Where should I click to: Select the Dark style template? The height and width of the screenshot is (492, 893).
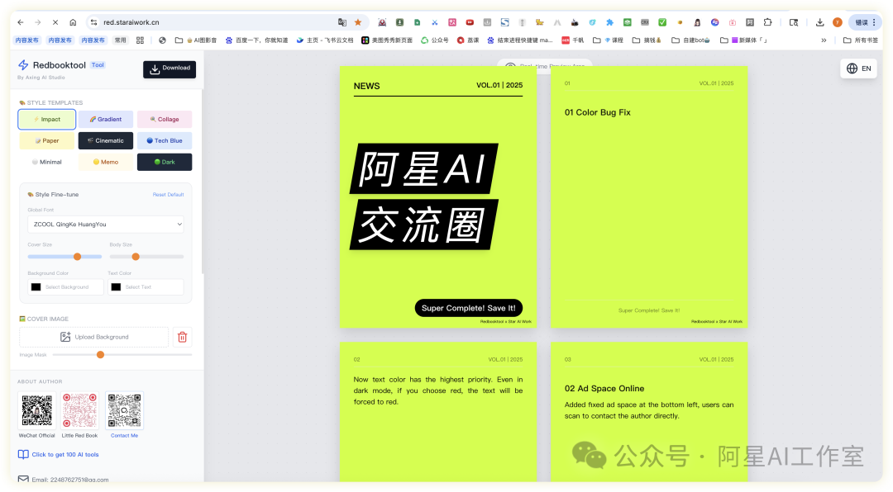tap(165, 162)
